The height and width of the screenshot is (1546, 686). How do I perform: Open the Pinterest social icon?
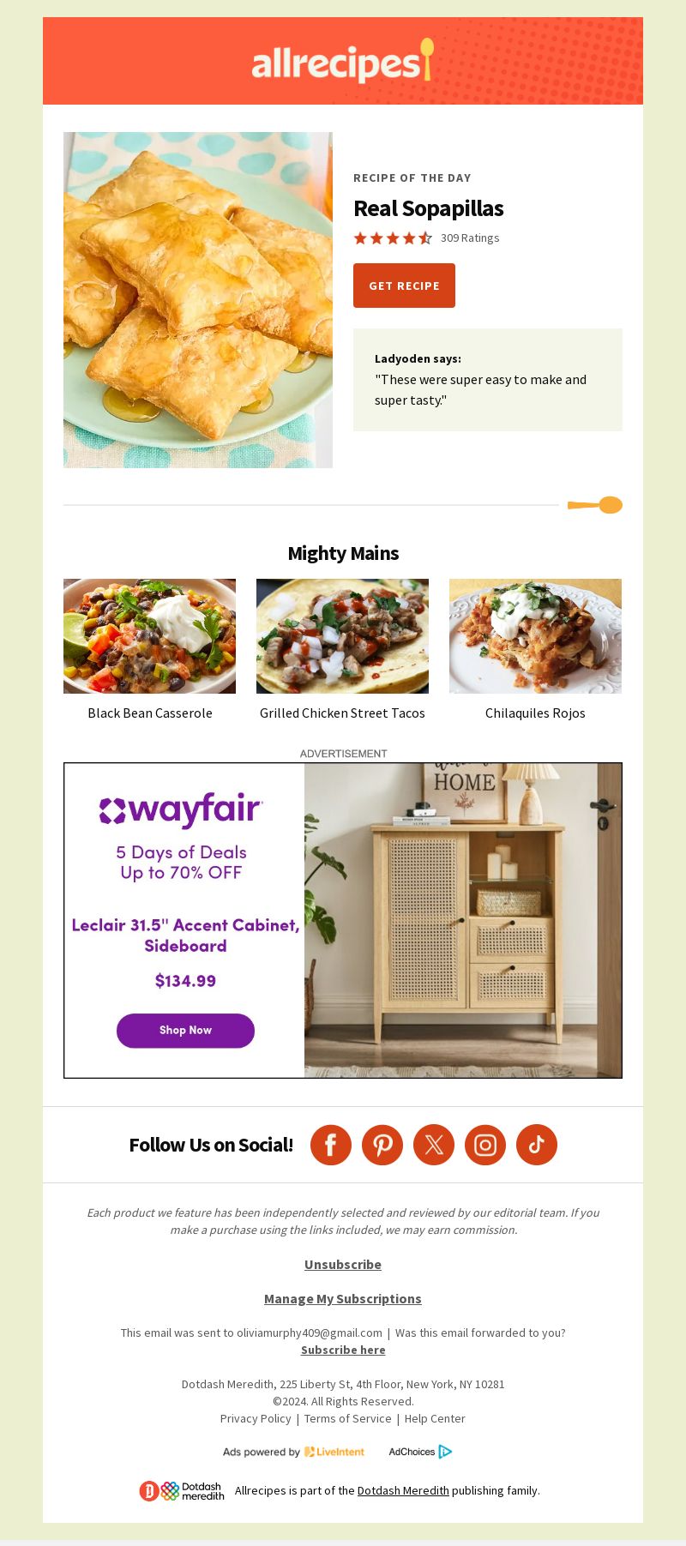(x=382, y=1145)
